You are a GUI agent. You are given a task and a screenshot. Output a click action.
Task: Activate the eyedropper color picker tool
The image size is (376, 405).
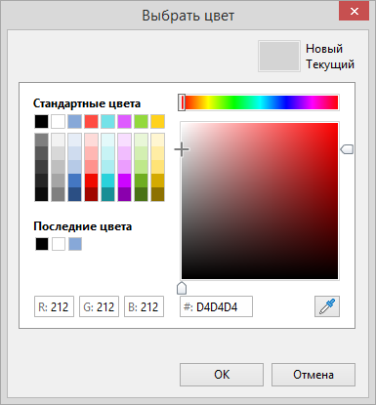tap(327, 306)
